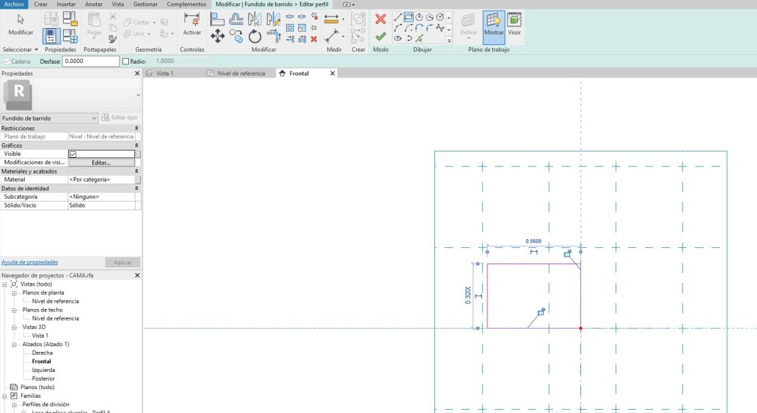Enable the Radio checkbox in options bar
This screenshot has height=413, width=757.
tap(126, 62)
